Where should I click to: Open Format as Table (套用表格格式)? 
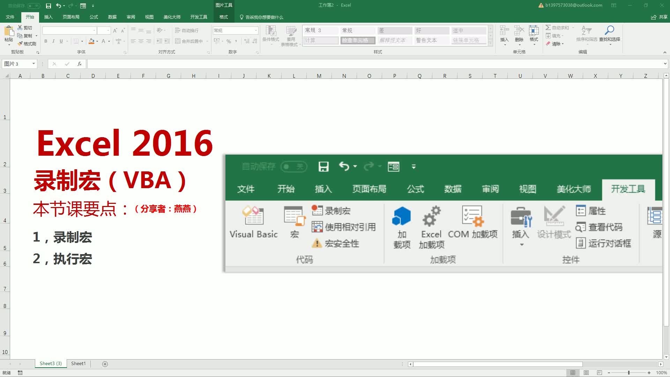[291, 36]
